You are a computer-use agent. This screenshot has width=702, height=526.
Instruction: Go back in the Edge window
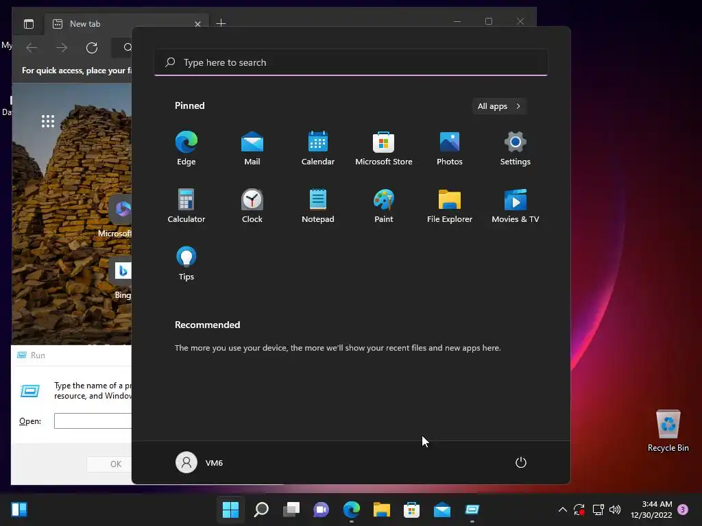32,47
